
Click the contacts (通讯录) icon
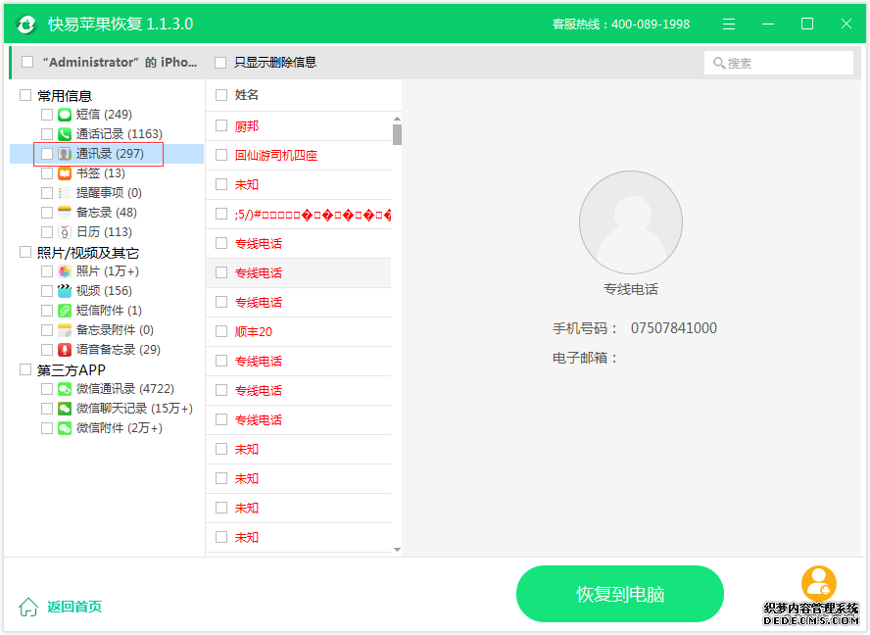[x=65, y=154]
